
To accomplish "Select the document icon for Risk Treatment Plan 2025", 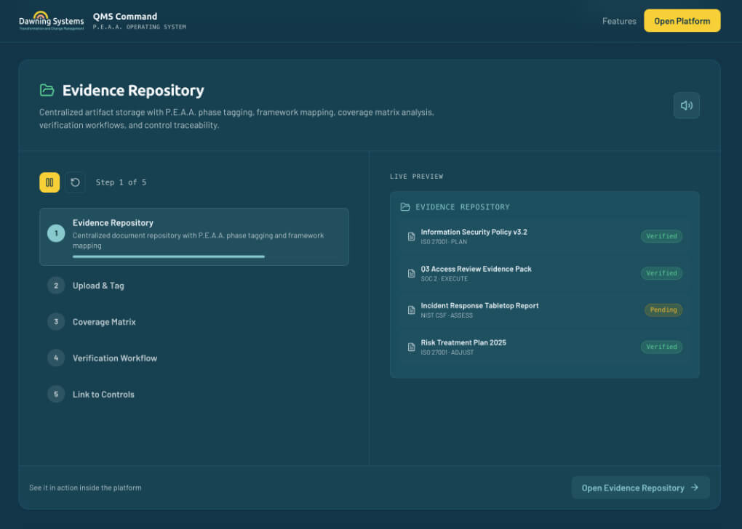I will [411, 346].
